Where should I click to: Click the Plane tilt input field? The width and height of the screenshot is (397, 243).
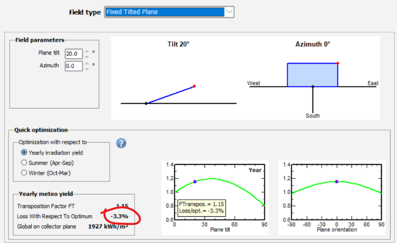click(x=73, y=53)
